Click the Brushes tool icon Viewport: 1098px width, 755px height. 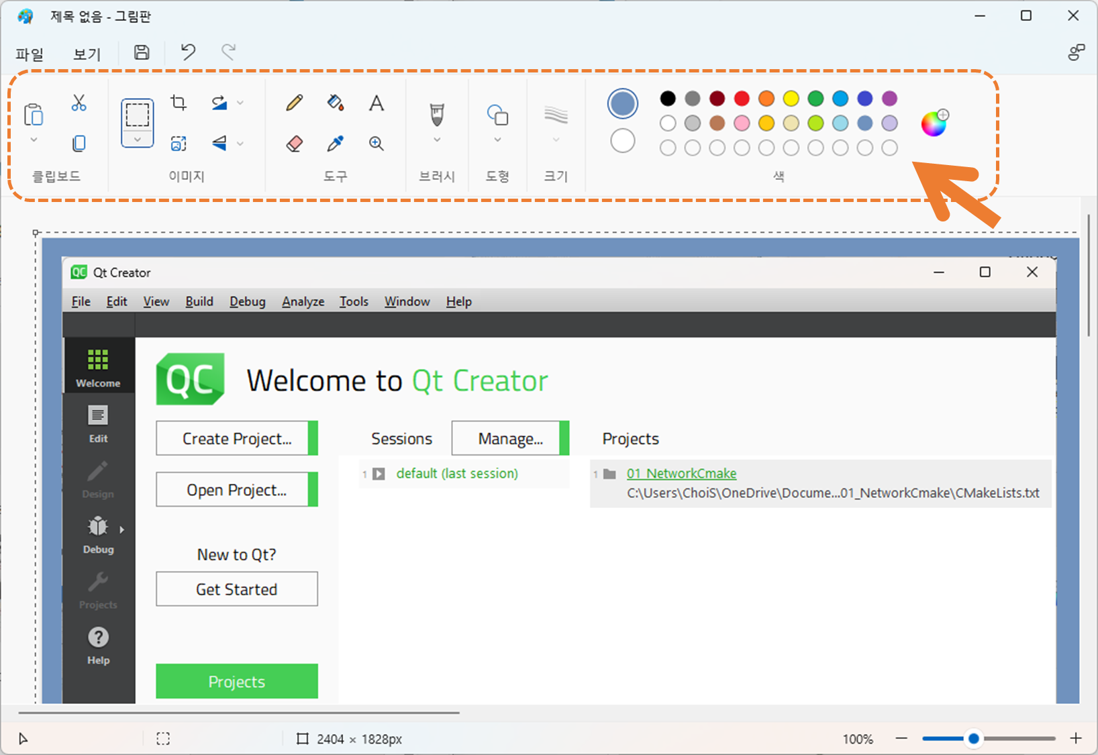tap(437, 115)
